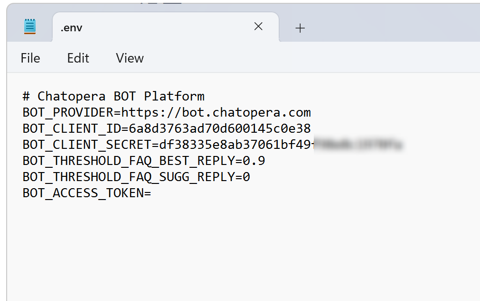Place cursor after BOT_ACCESS_TOKEN= text
This screenshot has height=301, width=480.
pyautogui.click(x=152, y=193)
